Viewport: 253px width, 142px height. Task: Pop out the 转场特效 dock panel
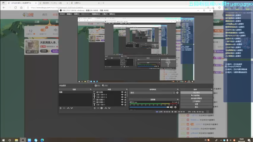[x=178, y=89]
